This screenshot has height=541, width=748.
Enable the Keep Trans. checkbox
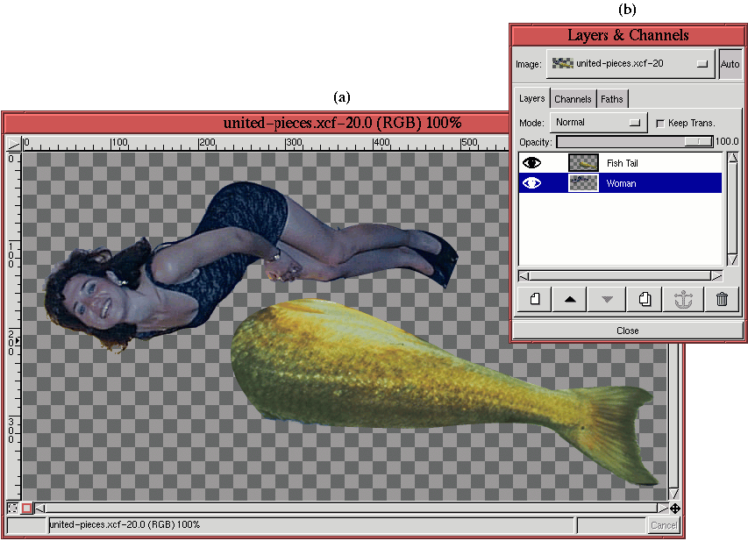pos(659,124)
